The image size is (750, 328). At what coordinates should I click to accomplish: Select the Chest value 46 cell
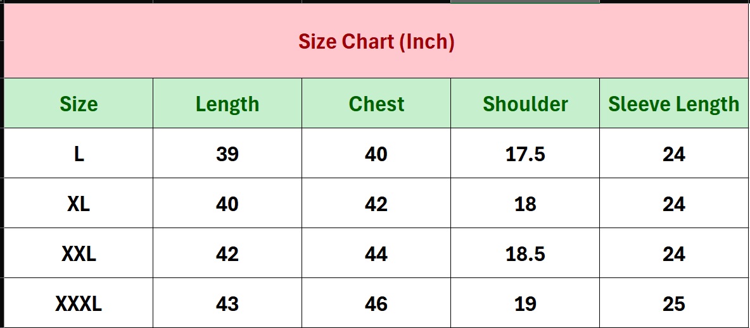point(376,303)
